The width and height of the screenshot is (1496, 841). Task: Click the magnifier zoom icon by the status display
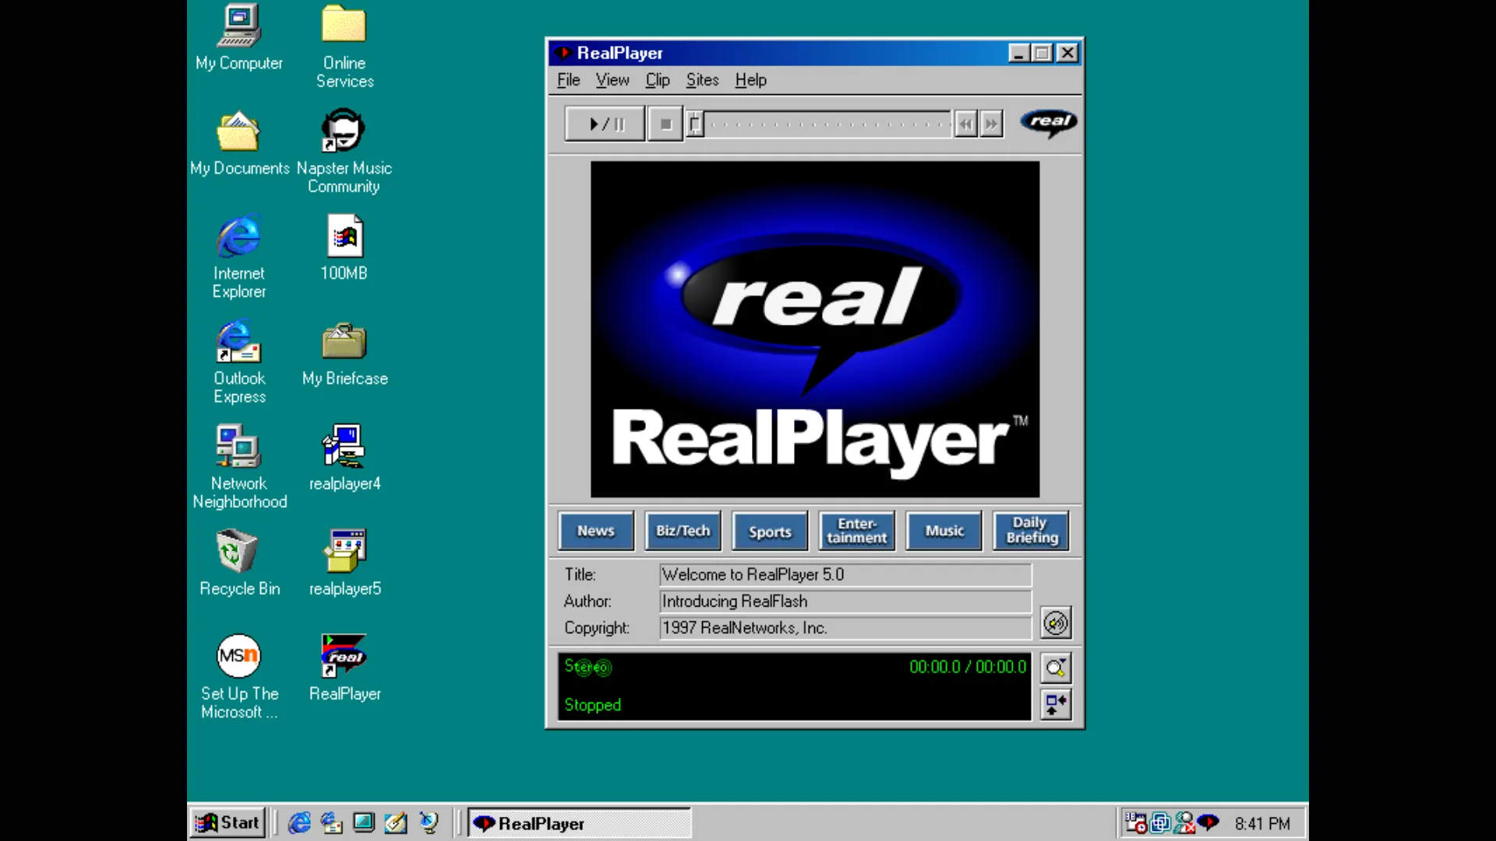(x=1056, y=668)
